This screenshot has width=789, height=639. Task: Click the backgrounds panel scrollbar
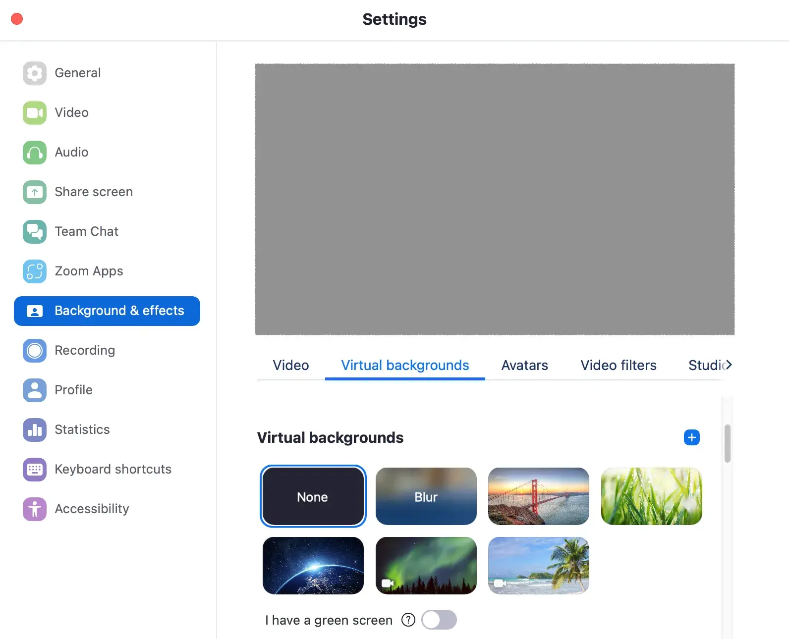728,443
